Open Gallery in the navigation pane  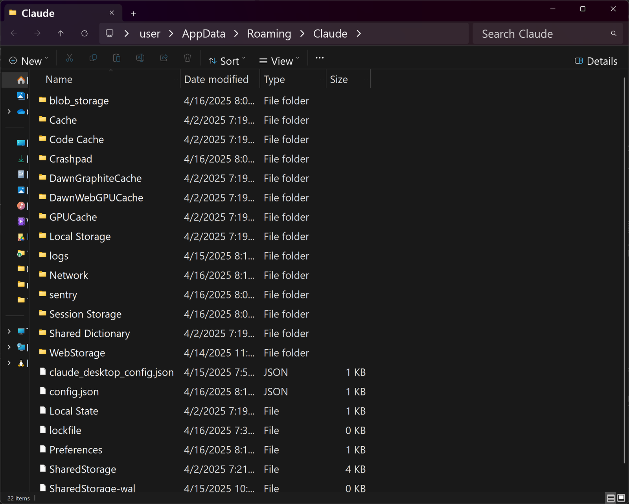pyautogui.click(x=21, y=95)
